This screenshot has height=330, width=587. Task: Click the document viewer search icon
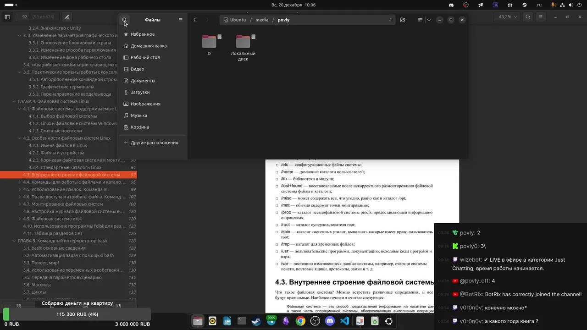[528, 17]
